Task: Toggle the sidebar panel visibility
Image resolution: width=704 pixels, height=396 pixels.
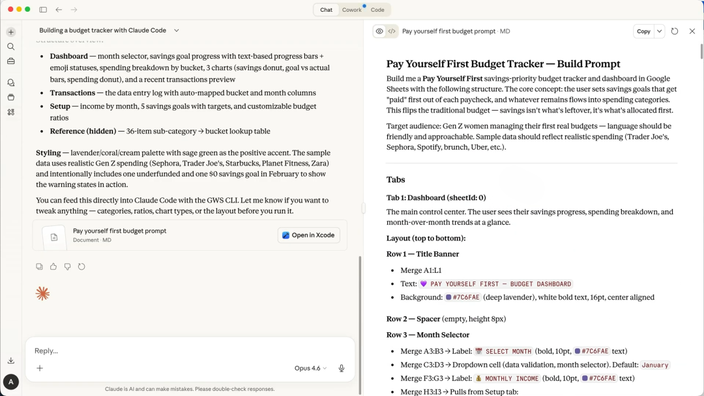Action: pos(43,10)
